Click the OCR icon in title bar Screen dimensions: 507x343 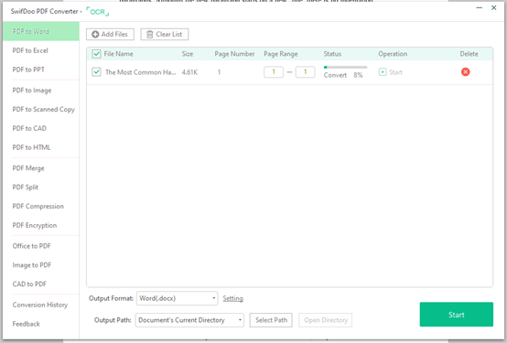(x=98, y=12)
